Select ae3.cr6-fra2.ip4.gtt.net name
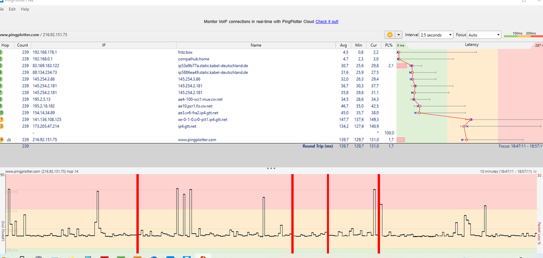This screenshot has height=258, width=543. pyautogui.click(x=198, y=113)
